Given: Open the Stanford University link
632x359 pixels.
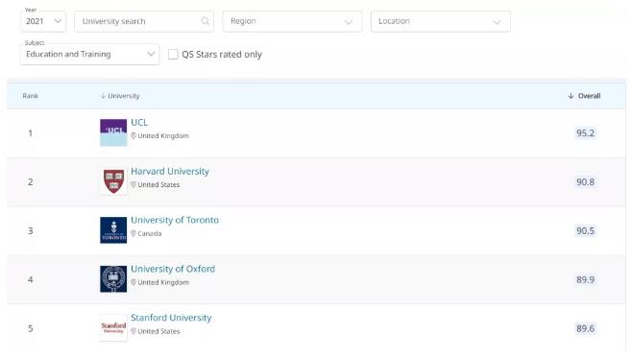Looking at the screenshot, I should (171, 318).
